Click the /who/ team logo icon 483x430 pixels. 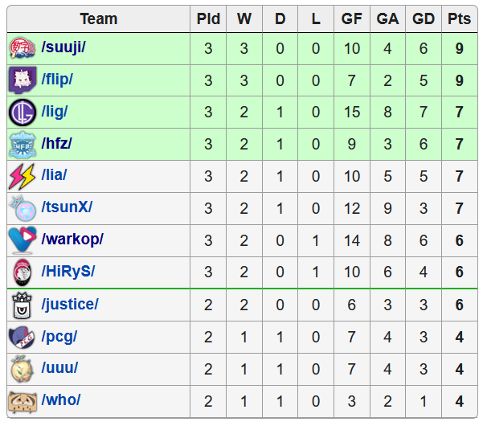[x=22, y=401]
